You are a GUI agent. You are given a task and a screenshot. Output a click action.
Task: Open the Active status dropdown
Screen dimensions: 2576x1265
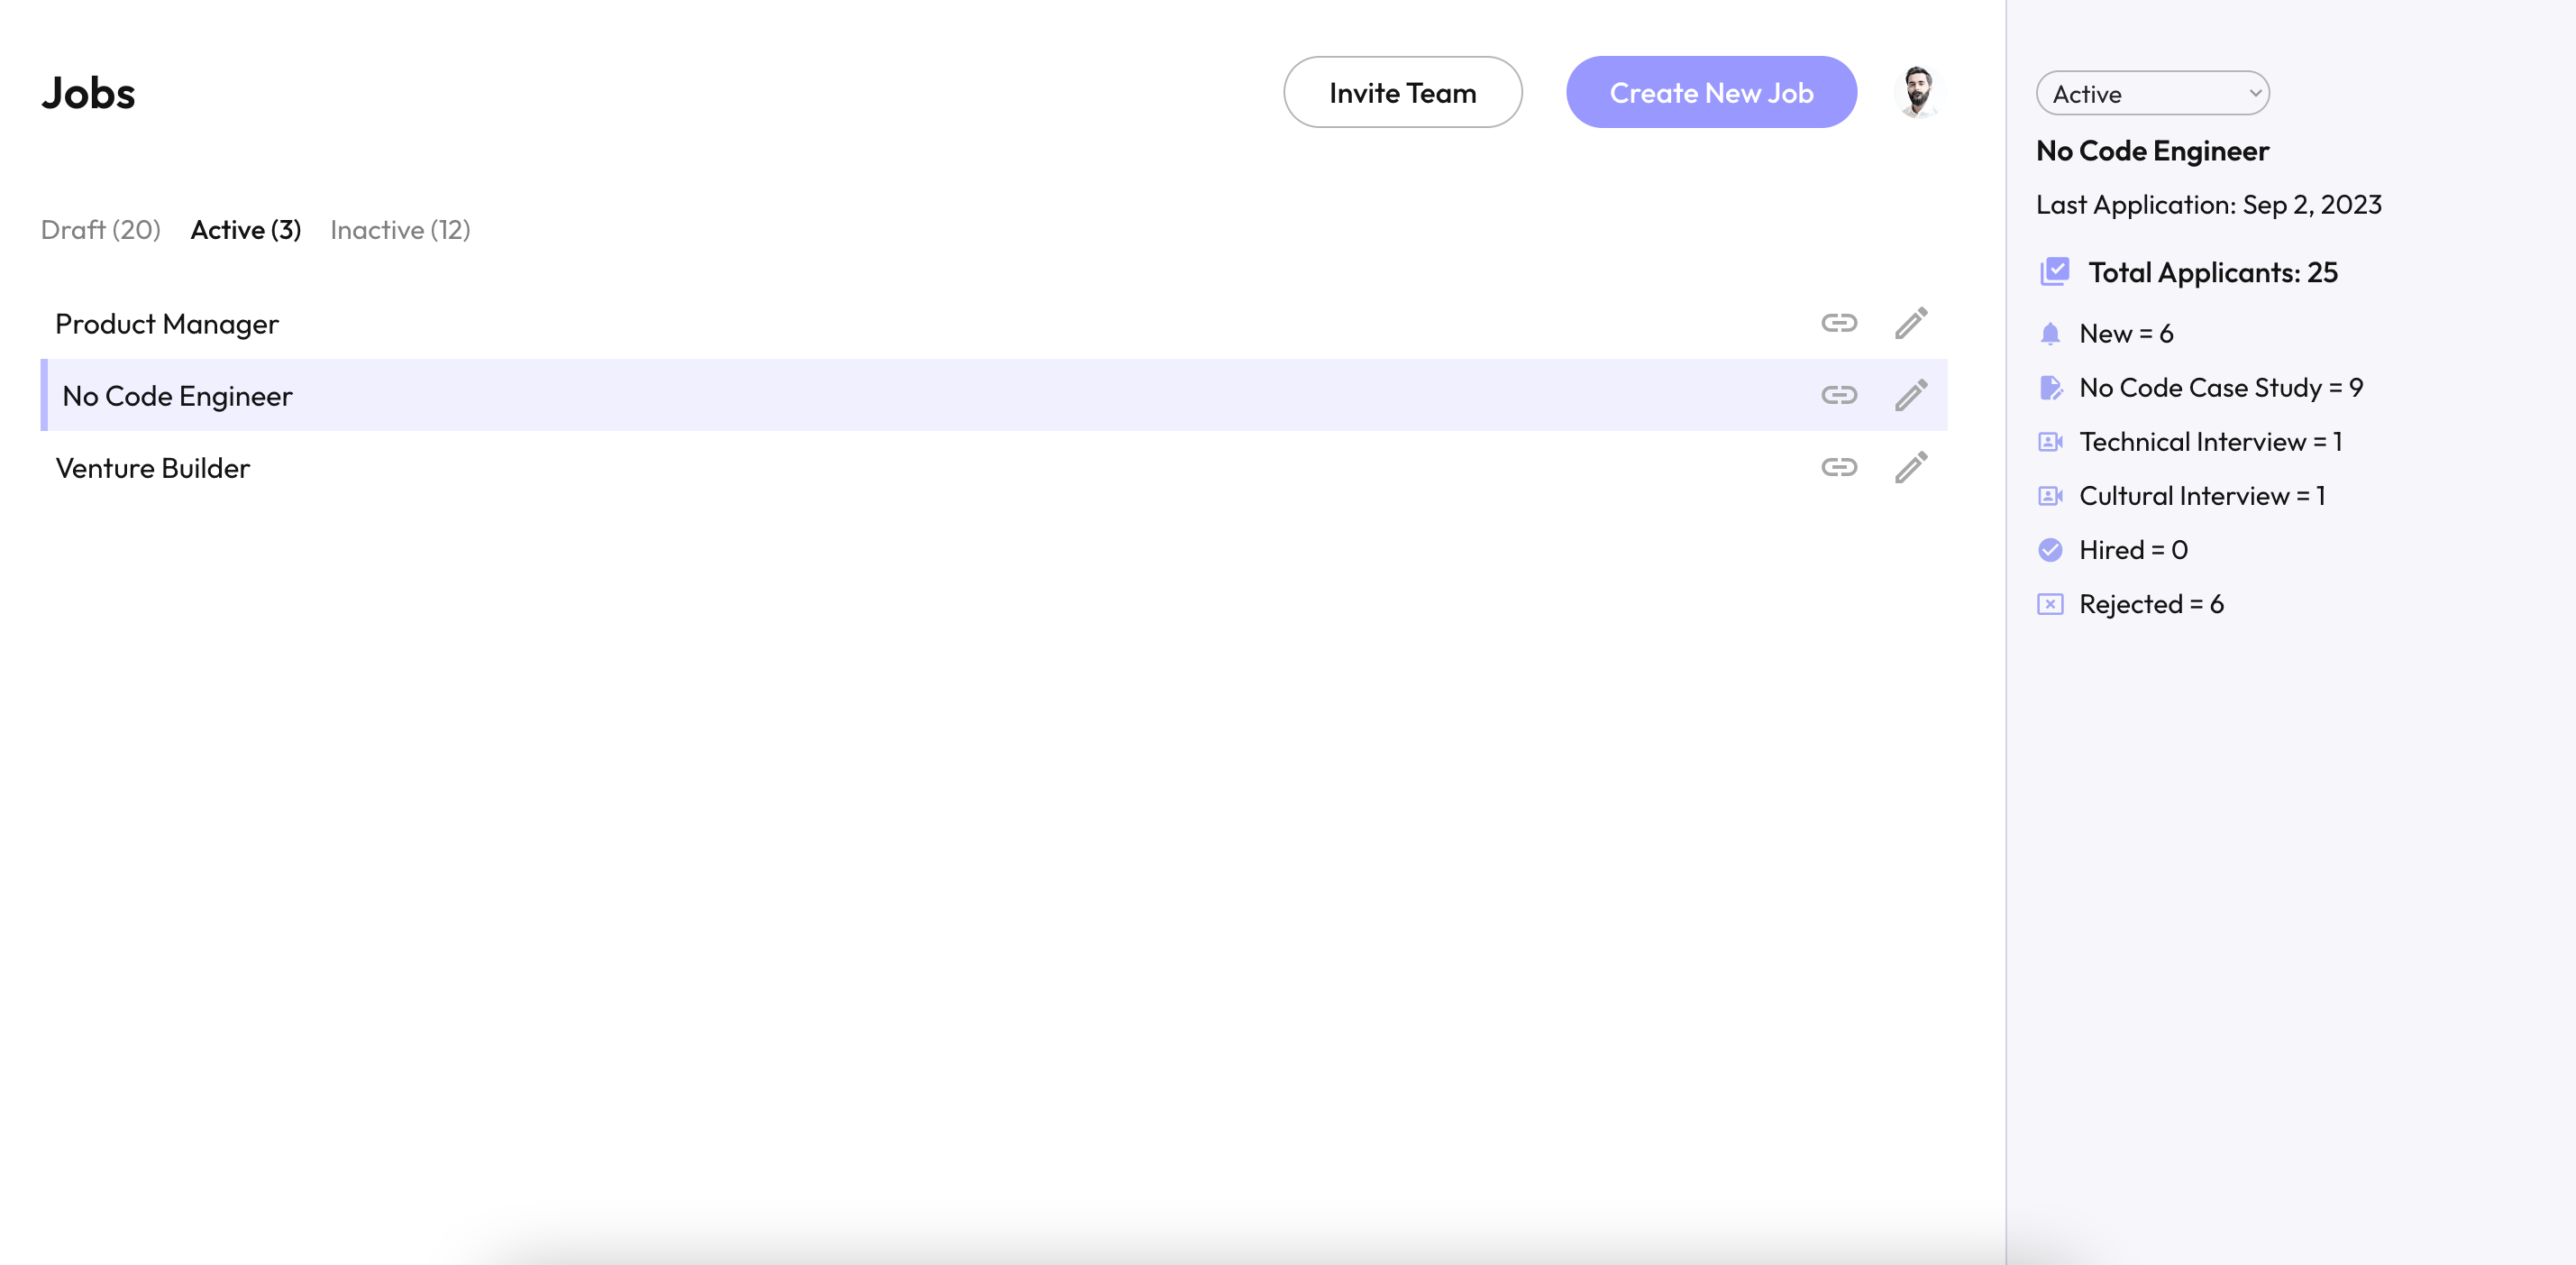2152,93
